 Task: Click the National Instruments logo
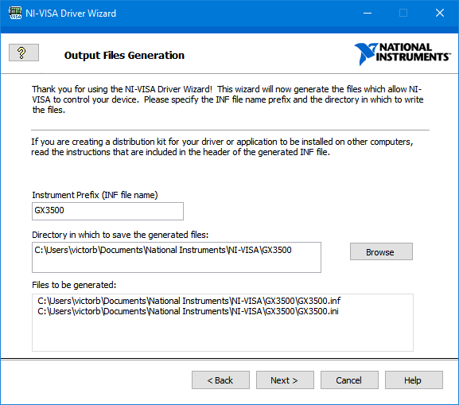click(403, 53)
